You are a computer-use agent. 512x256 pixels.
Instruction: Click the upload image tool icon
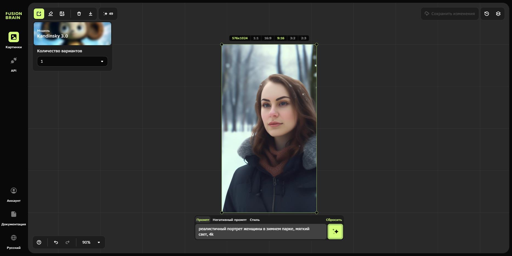62,14
